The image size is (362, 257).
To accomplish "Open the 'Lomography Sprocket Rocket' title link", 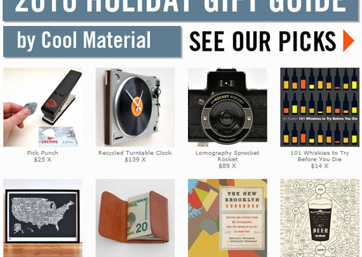I will pos(227,156).
